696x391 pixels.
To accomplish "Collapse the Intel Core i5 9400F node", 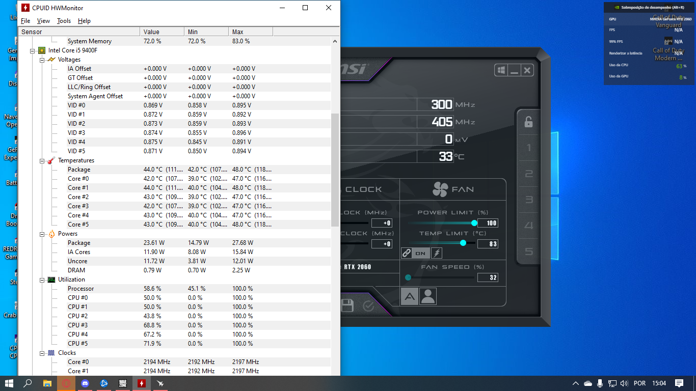I will tap(33, 50).
